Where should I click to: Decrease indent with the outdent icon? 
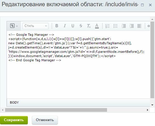132,26
